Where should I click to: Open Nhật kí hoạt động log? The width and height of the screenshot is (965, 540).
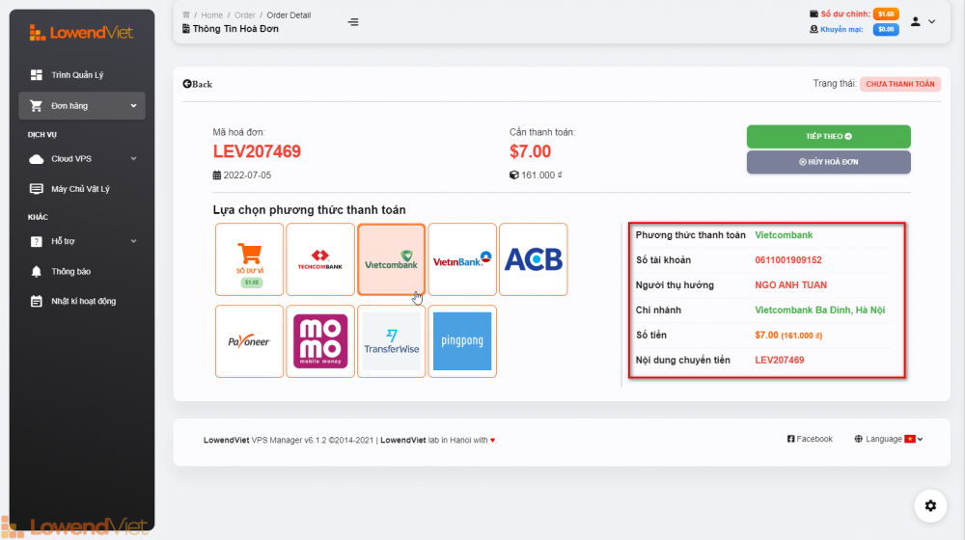pos(82,302)
